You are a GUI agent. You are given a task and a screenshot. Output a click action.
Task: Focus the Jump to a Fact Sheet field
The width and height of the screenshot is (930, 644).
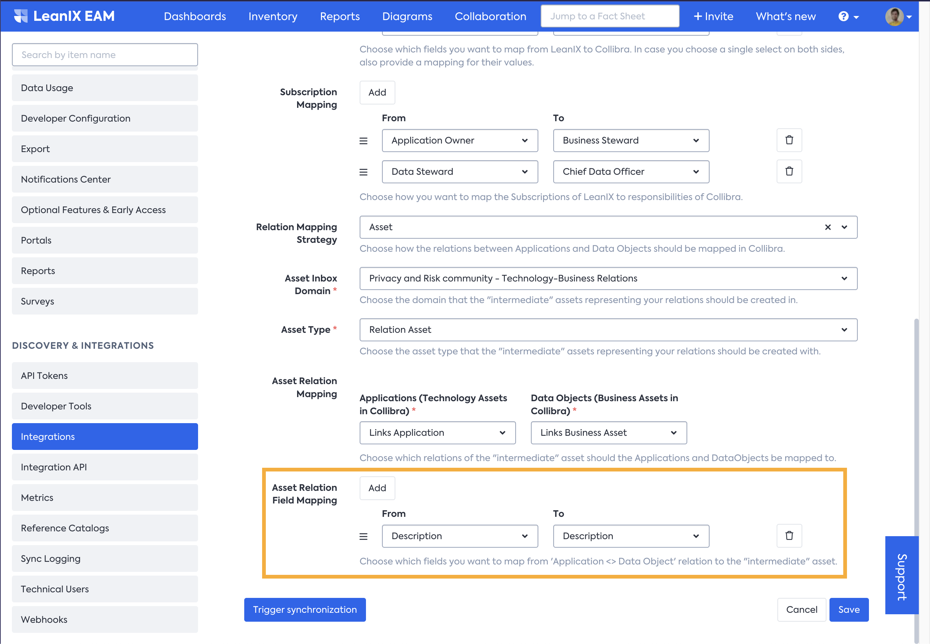[609, 16]
